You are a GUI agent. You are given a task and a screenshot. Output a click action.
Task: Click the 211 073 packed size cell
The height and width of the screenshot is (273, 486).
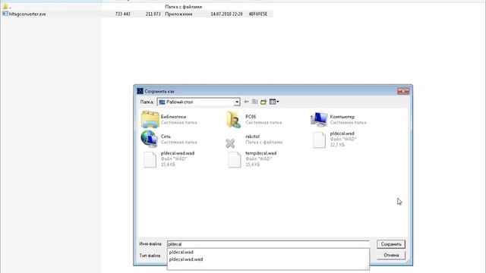[x=153, y=14]
